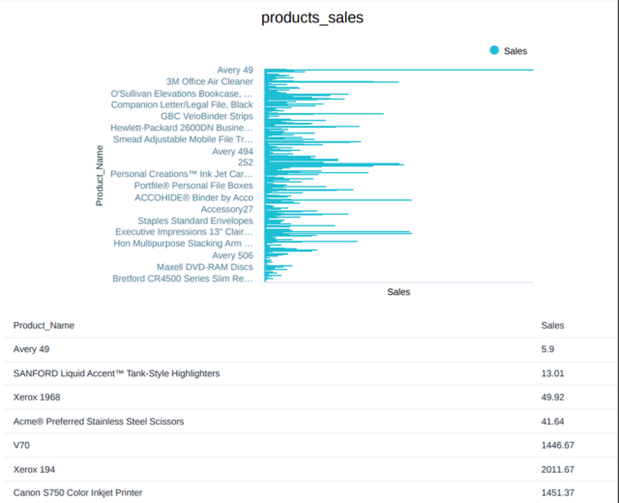Image resolution: width=619 pixels, height=503 pixels.
Task: Click the sales value 41.64
Action: click(552, 422)
